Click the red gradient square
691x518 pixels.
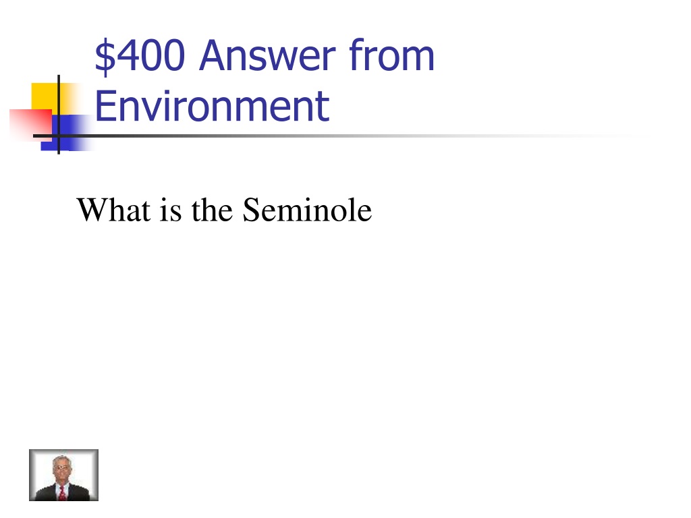coord(31,125)
